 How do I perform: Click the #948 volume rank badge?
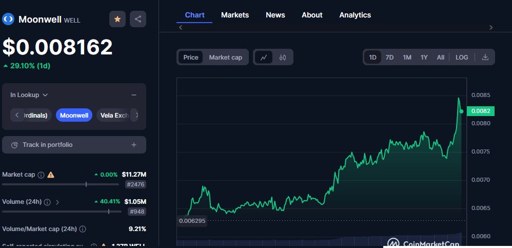(137, 212)
